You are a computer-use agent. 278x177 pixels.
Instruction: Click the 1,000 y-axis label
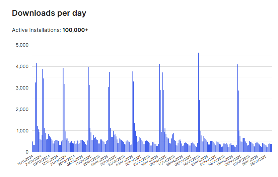[22, 131]
